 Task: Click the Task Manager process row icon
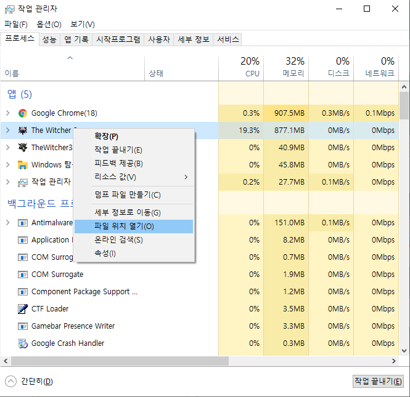tap(23, 182)
